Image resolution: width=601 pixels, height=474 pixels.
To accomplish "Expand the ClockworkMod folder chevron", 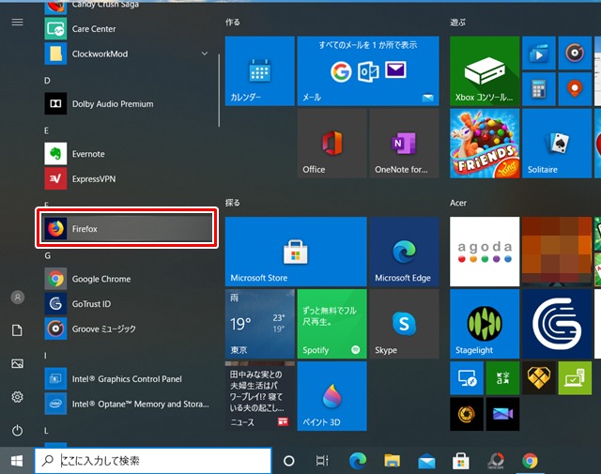I will click(205, 54).
